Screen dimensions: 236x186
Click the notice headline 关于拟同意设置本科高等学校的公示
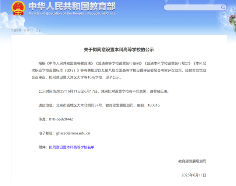(119, 49)
